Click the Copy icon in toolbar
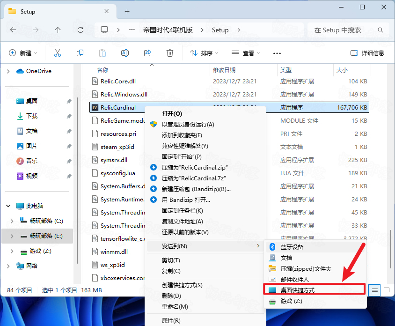This screenshot has height=326, width=395. (x=80, y=53)
